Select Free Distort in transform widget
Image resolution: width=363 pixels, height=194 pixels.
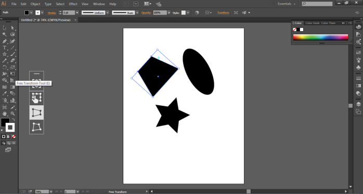pos(36,127)
